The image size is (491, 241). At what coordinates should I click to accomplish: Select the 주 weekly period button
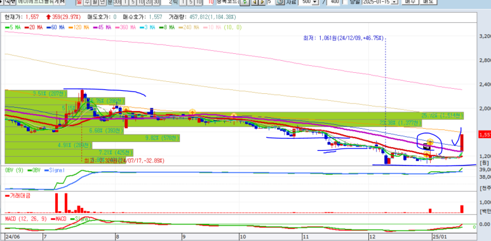pyautogui.click(x=86, y=2)
